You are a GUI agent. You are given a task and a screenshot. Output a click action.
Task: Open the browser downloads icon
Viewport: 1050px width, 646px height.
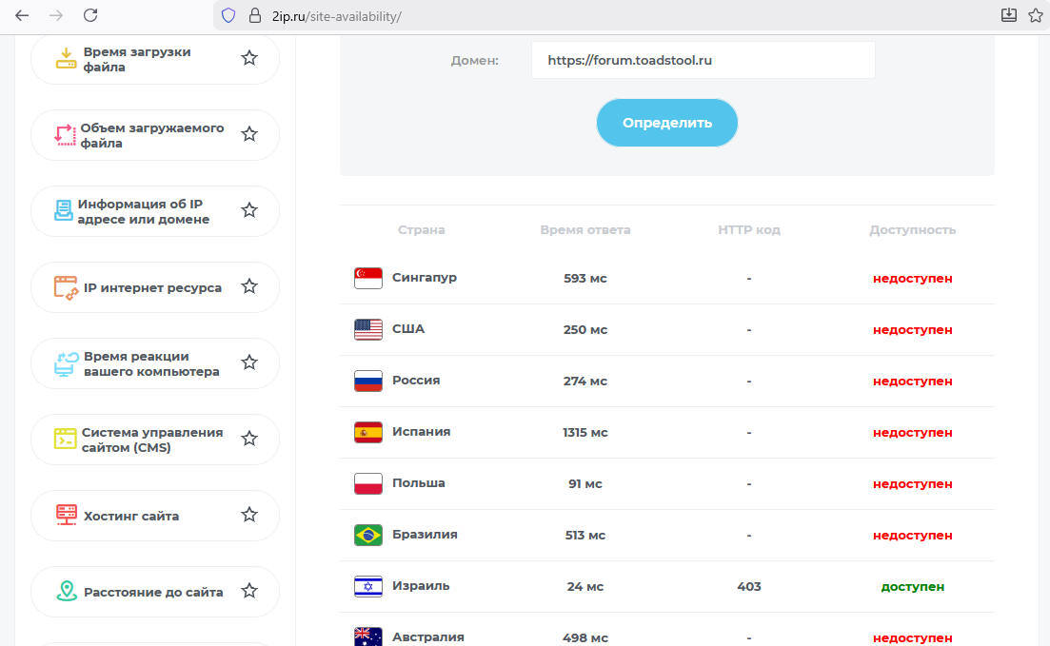[1009, 15]
